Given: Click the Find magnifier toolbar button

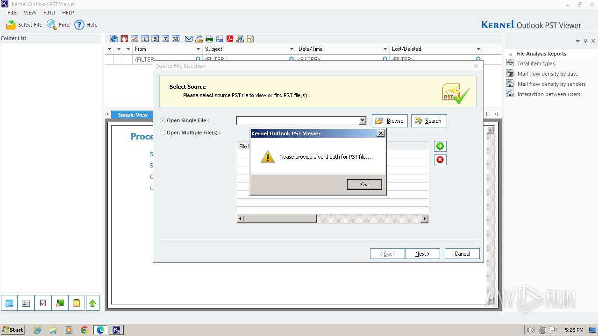Looking at the screenshot, I should tap(58, 25).
